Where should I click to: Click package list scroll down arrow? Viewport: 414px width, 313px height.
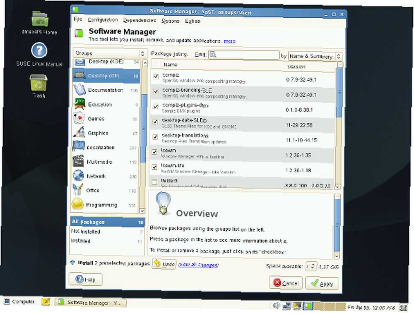pos(337,187)
